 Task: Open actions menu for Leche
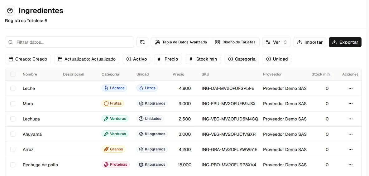point(350,88)
